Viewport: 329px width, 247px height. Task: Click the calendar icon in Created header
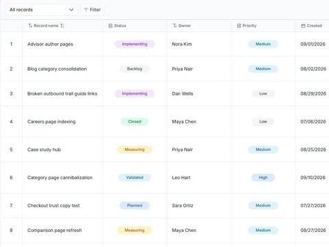303,25
